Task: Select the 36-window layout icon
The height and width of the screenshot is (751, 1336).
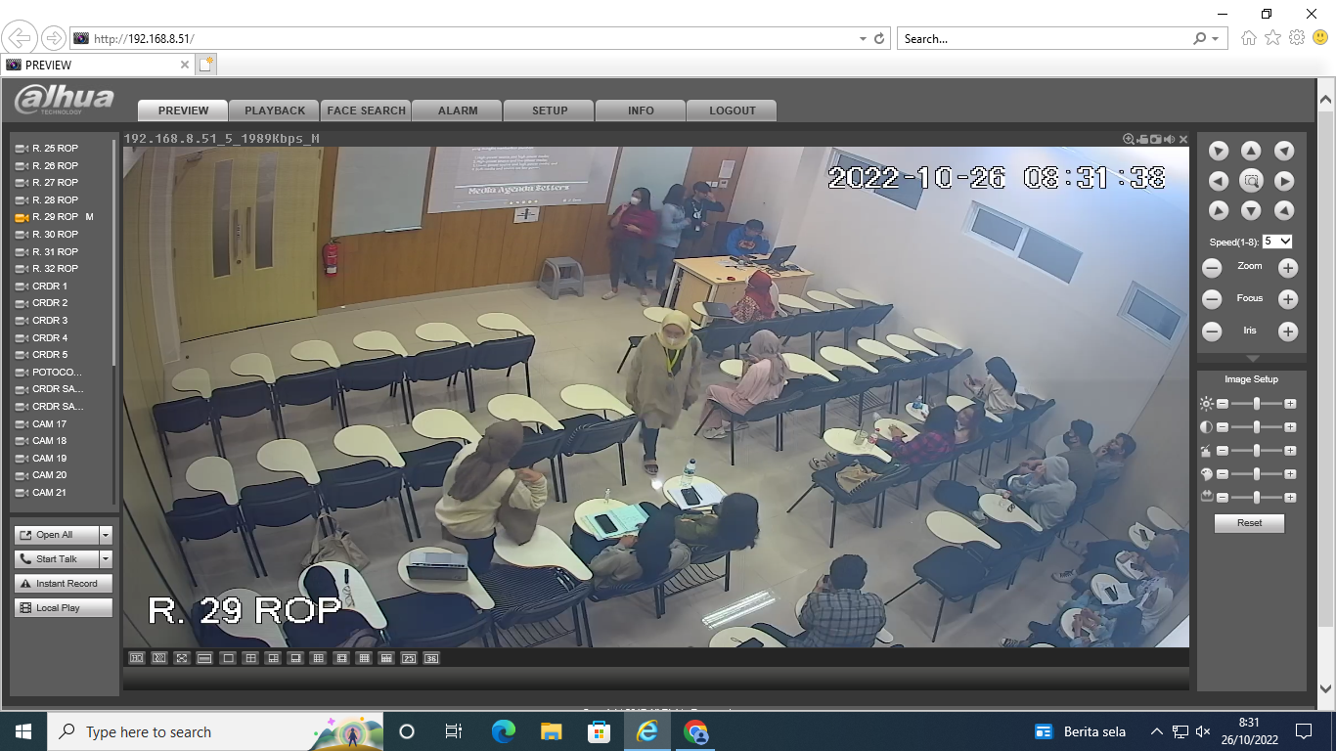Action: tap(431, 658)
